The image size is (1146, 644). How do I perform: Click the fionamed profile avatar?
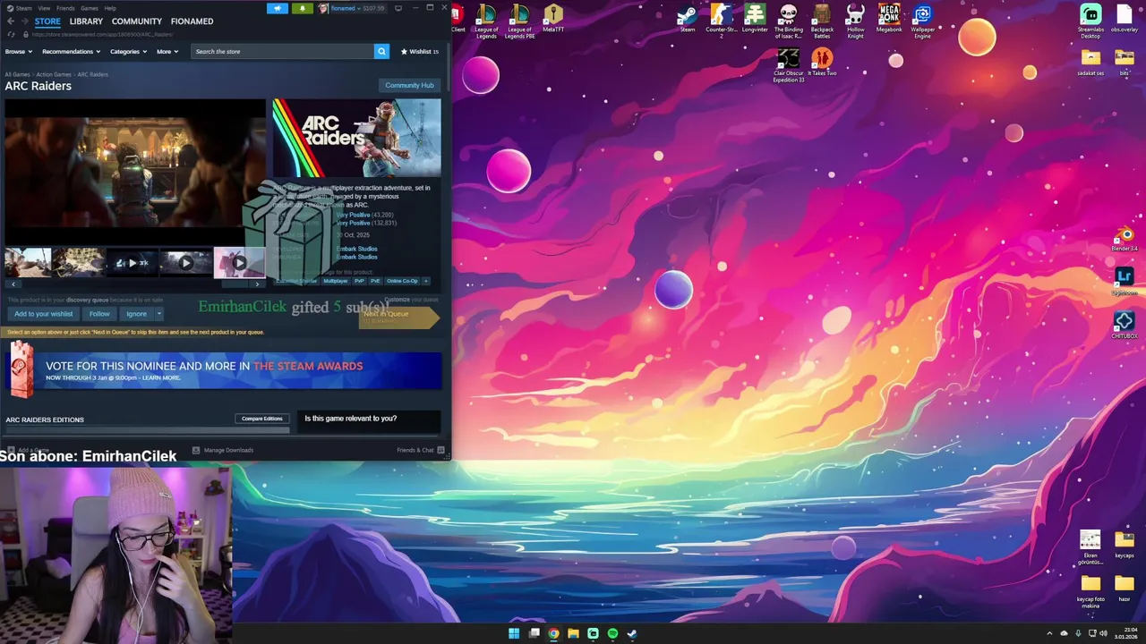323,8
